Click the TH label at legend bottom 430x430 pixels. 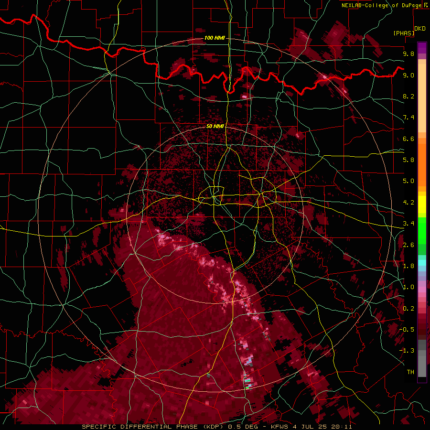click(x=410, y=372)
